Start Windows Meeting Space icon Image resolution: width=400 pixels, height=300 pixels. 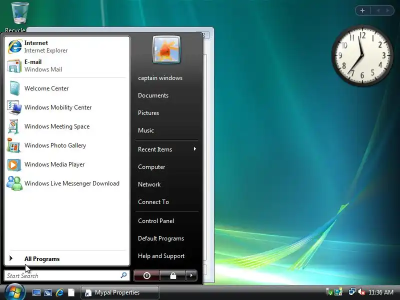coord(13,126)
